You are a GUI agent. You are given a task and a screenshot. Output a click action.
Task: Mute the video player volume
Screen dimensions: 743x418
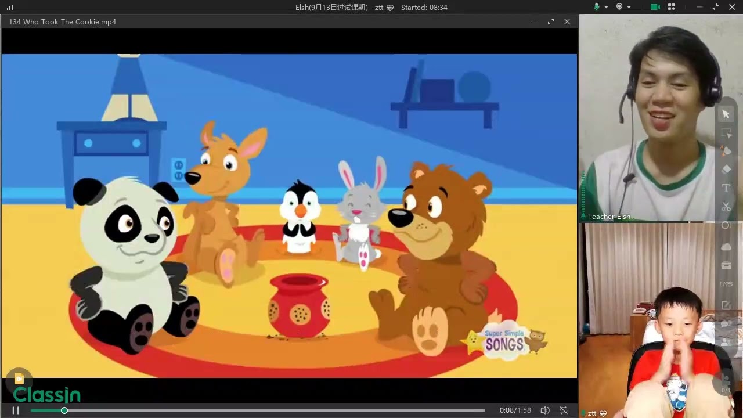click(545, 410)
